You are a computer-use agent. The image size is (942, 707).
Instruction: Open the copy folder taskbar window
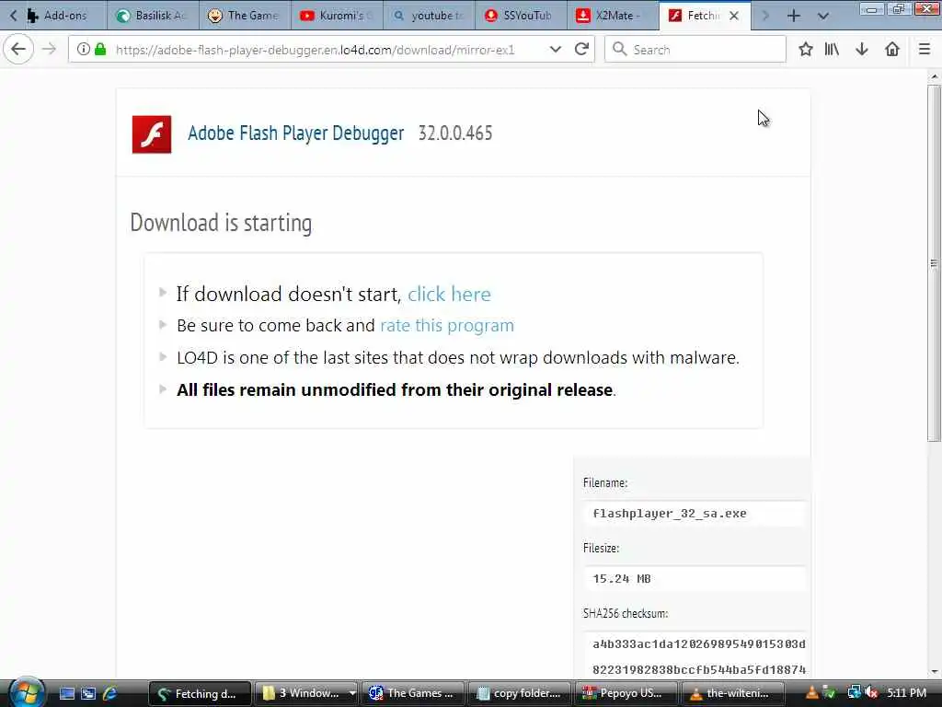pos(520,694)
